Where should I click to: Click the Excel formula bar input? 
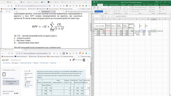pos(142,16)
